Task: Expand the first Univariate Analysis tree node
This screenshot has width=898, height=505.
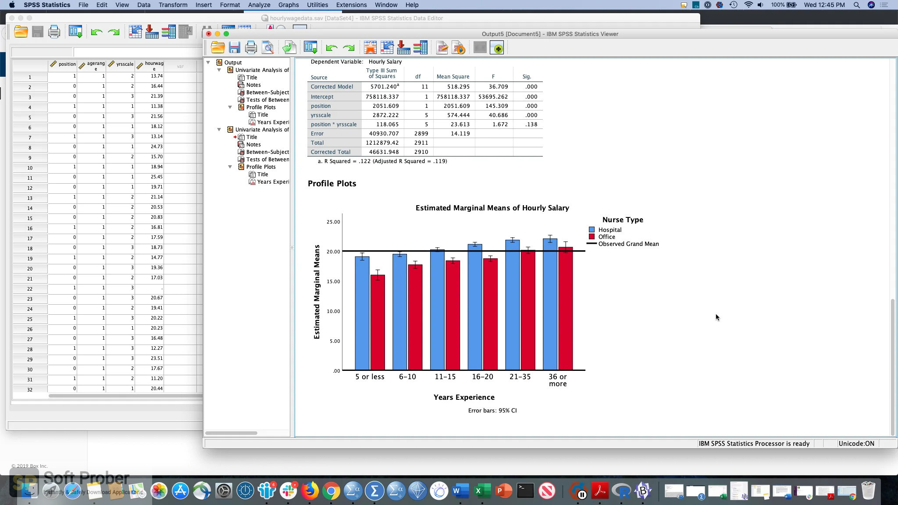Action: pyautogui.click(x=219, y=70)
